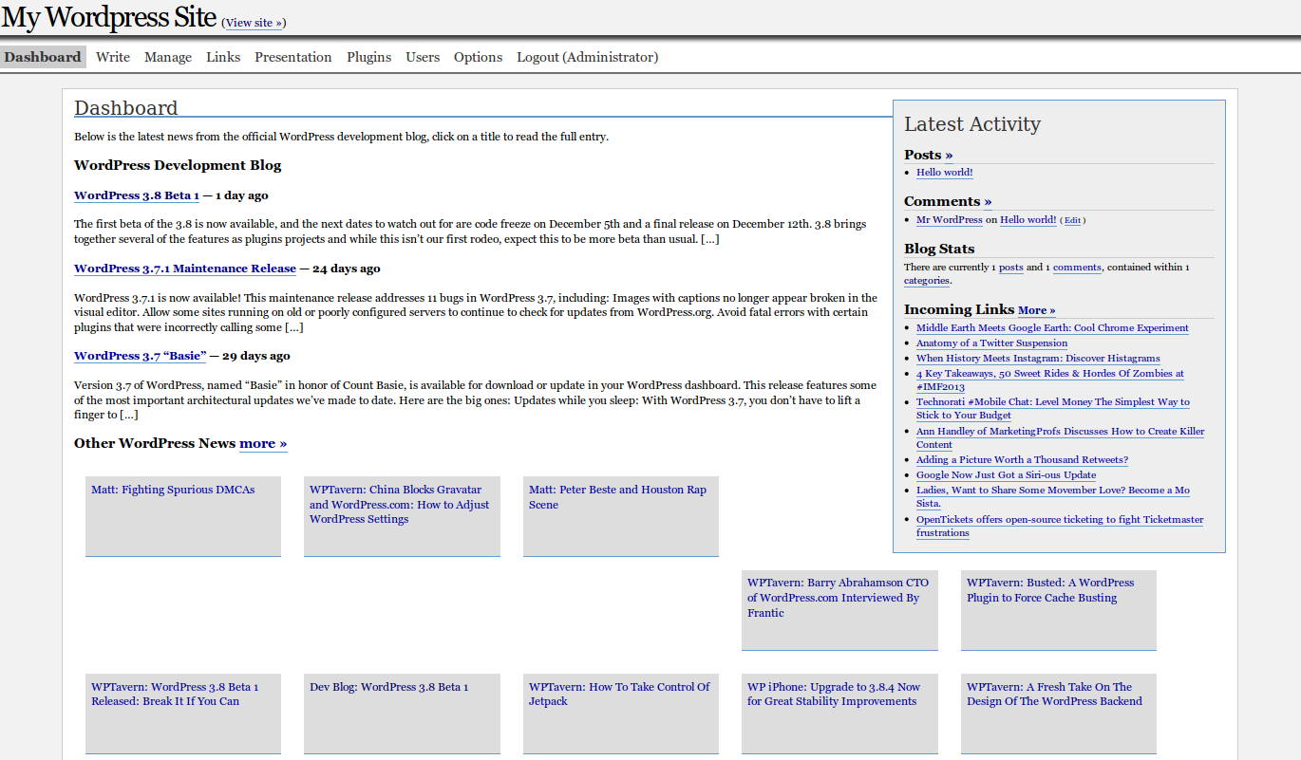
Task: Open the Options page
Action: [x=478, y=57]
